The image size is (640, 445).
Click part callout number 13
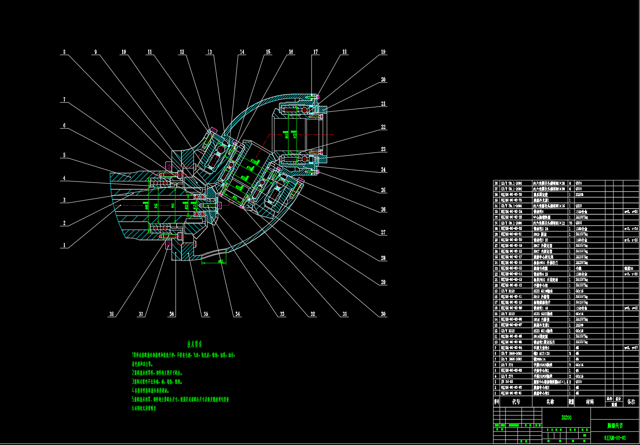(x=210, y=52)
